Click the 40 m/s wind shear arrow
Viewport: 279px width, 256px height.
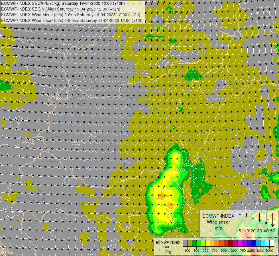pyautogui.click(x=266, y=219)
